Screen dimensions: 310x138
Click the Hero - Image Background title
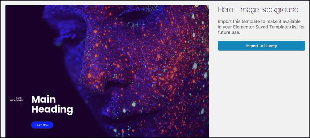click(258, 9)
